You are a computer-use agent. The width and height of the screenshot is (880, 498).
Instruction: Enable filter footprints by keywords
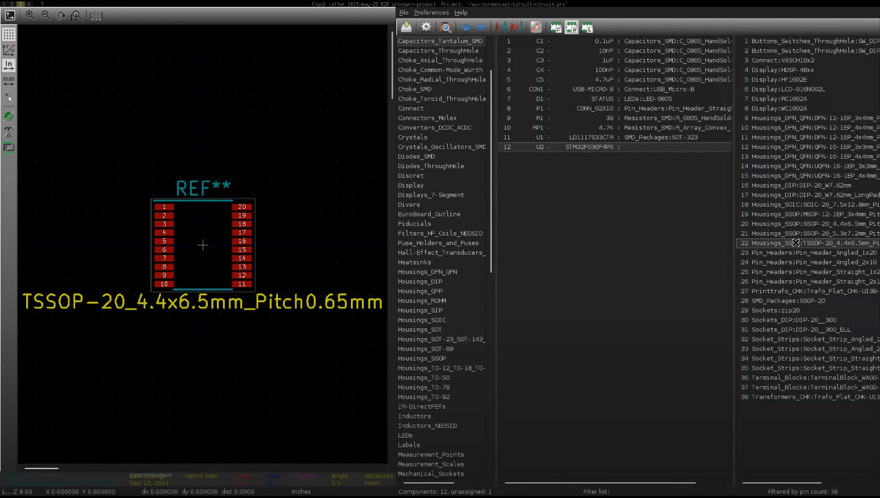coord(556,27)
